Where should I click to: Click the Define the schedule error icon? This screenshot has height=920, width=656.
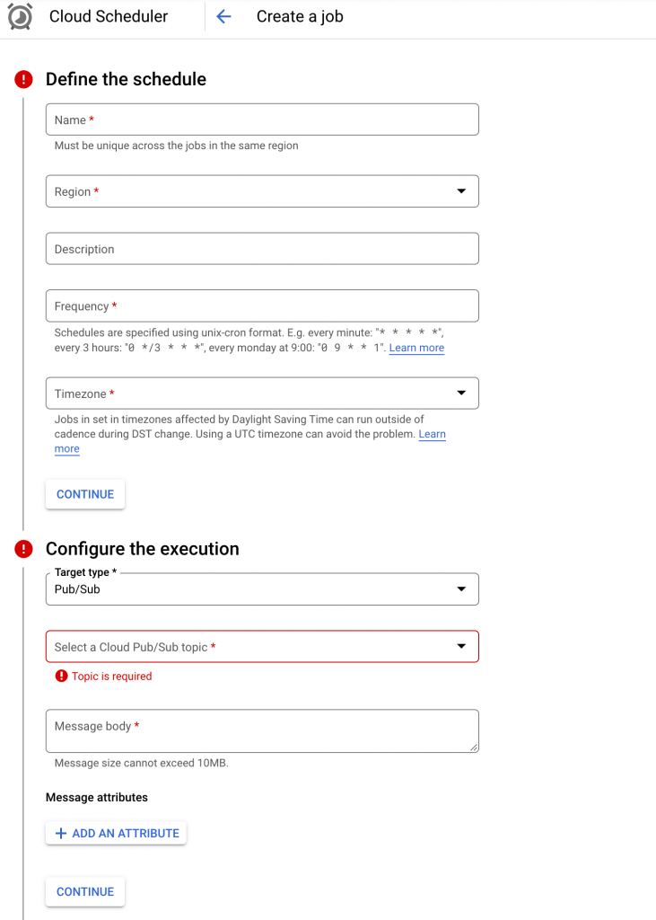(x=23, y=79)
